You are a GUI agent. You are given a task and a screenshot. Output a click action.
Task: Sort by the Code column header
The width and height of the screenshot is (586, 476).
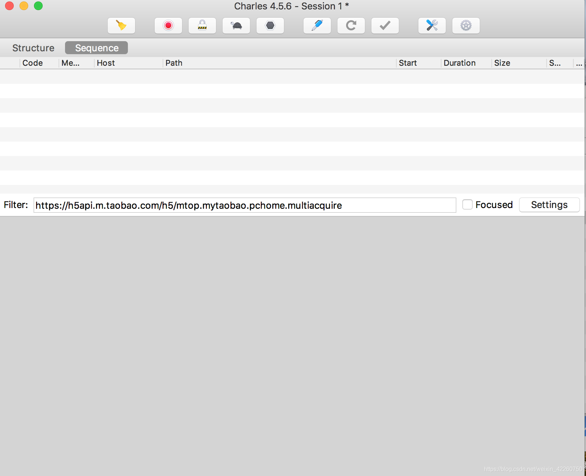point(39,63)
